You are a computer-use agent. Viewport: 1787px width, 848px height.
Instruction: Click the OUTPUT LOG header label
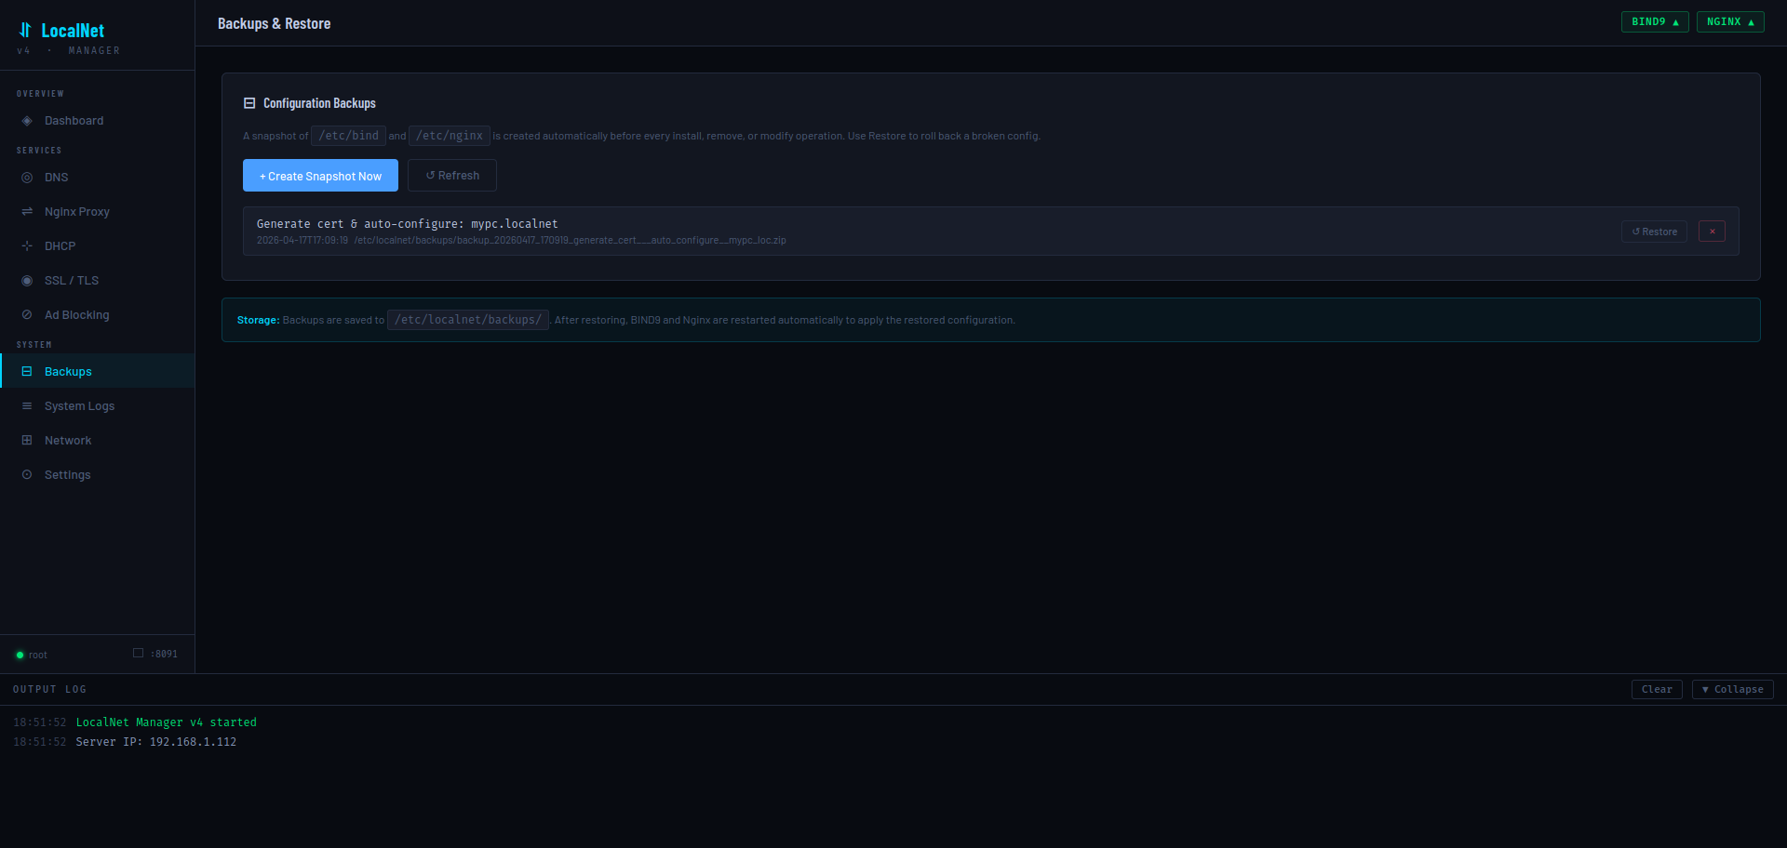point(49,690)
